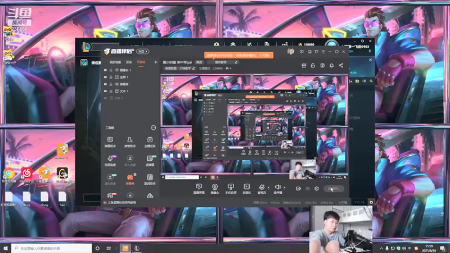Toggle visibility of 文本 1 source
Image resolution: width=450 pixels, height=253 pixels.
point(105,91)
